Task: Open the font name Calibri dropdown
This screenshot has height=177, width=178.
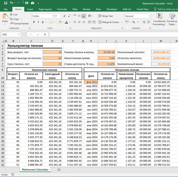Action: point(52,16)
